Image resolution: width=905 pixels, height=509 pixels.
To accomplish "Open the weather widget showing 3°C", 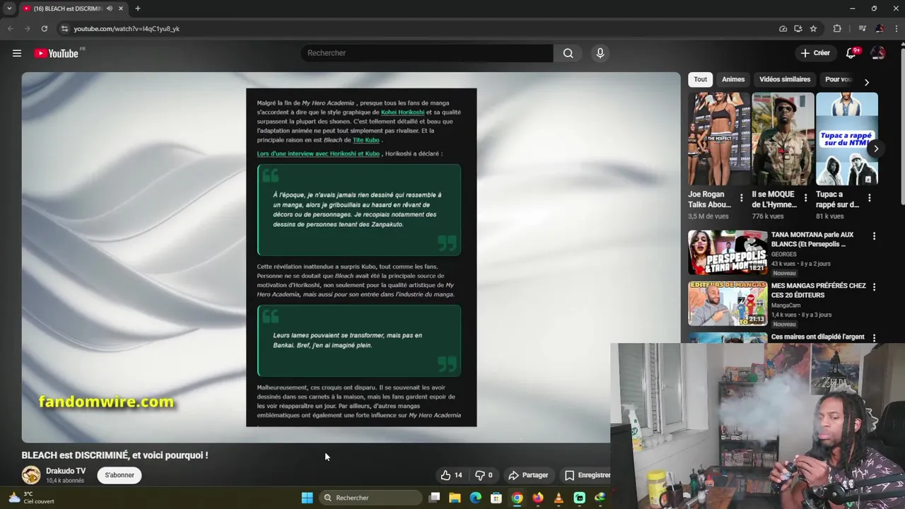I will click(31, 498).
